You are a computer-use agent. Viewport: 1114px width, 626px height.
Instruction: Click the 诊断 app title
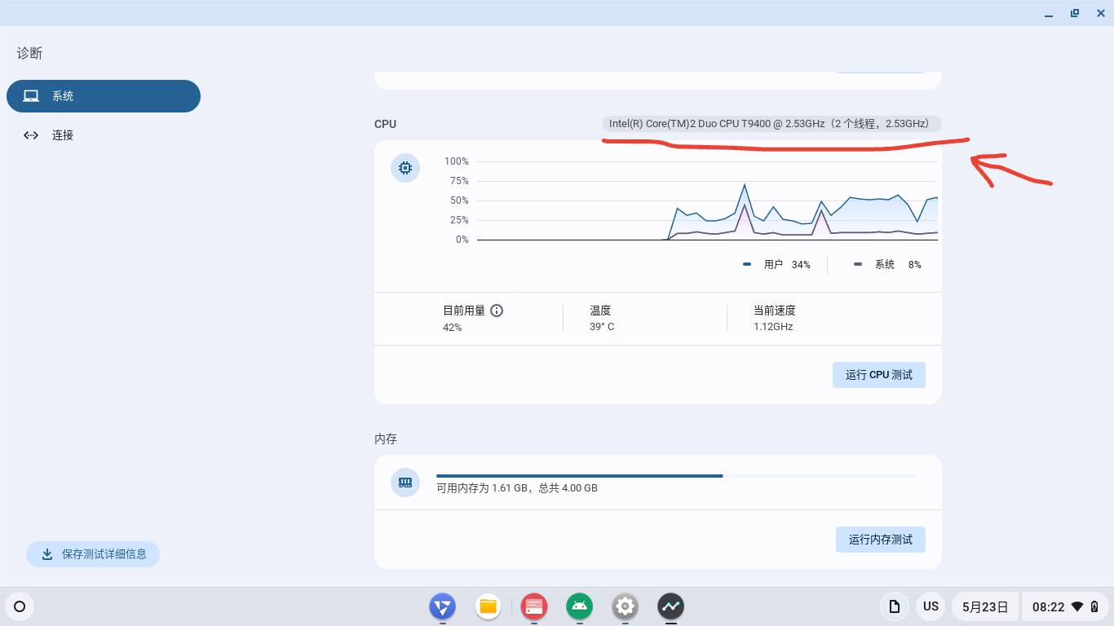[x=29, y=53]
